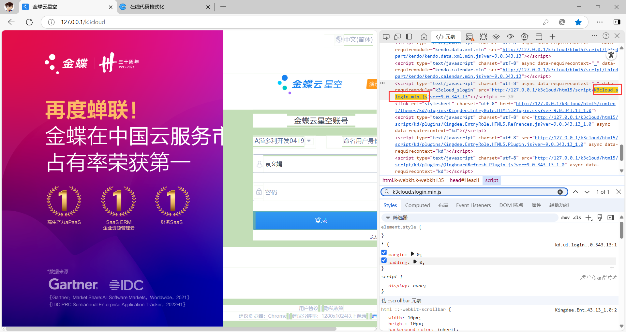Open the Console tool with warning badge

pyautogui.click(x=469, y=37)
